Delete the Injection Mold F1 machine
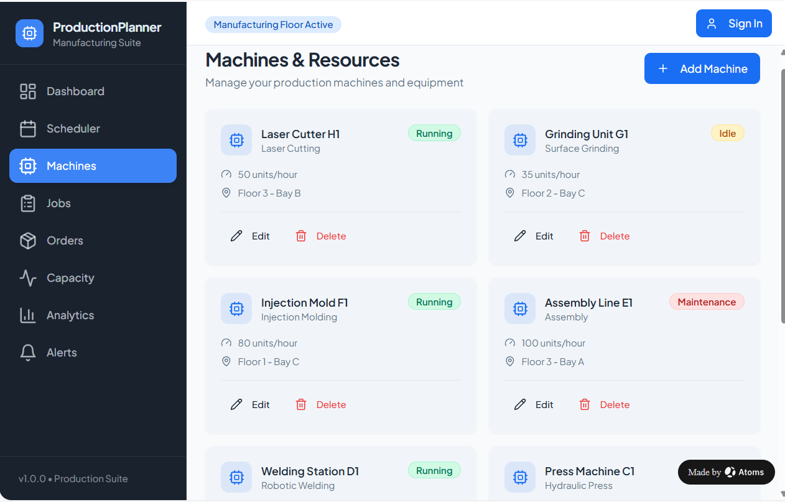This screenshot has height=502, width=785. [x=321, y=405]
